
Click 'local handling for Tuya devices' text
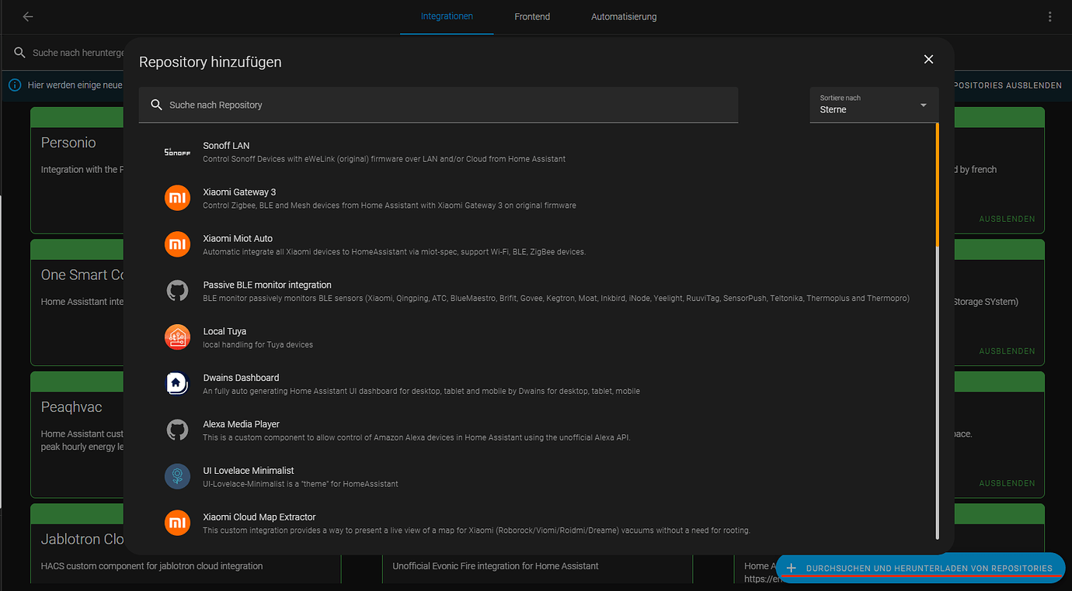pos(258,344)
